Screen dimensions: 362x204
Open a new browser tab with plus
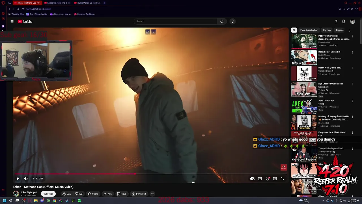click(x=104, y=3)
